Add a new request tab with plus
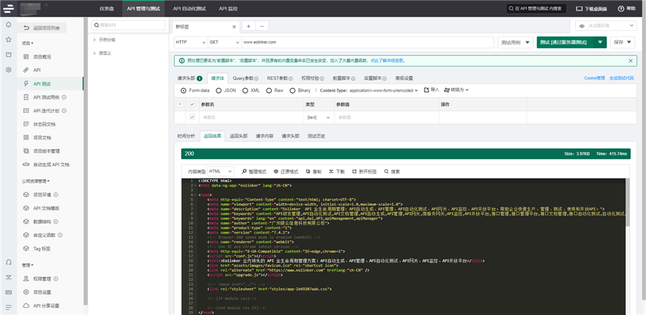646x315 pixels. tap(248, 26)
